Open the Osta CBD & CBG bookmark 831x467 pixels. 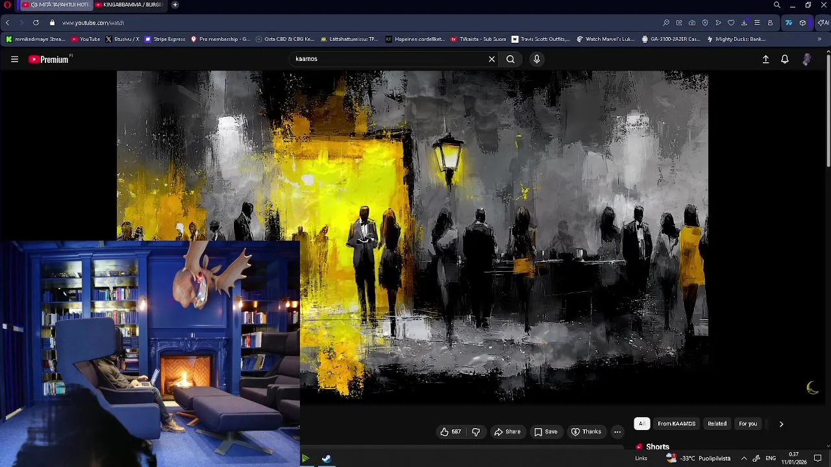pos(285,39)
